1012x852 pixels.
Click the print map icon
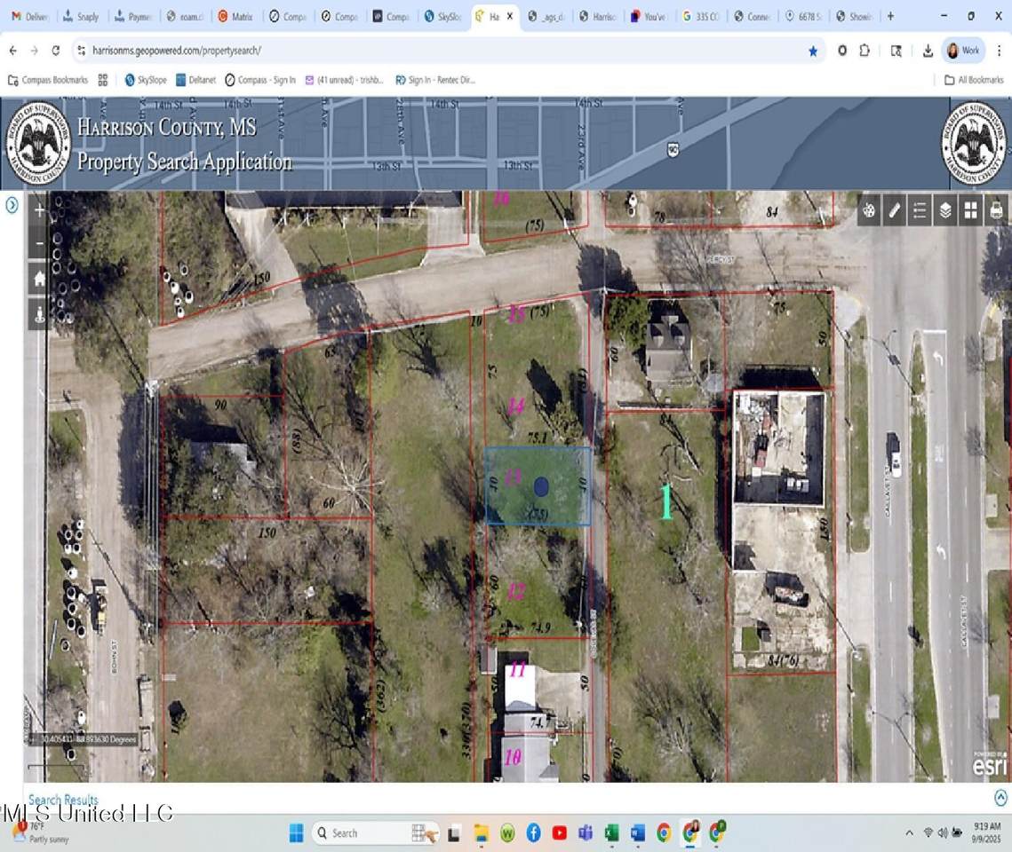[x=996, y=210]
